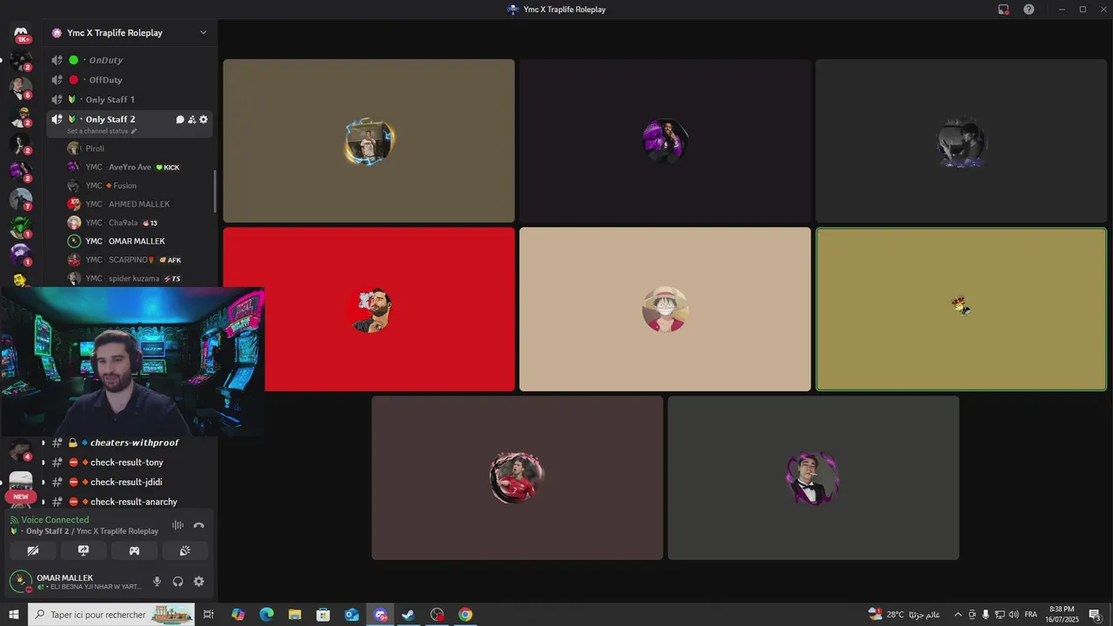Expand check-result-tony channel threads
The height and width of the screenshot is (626, 1113).
[43, 463]
